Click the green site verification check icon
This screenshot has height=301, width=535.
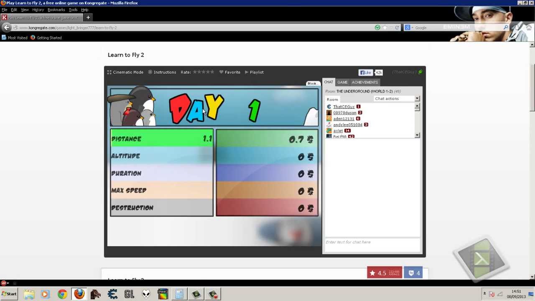(377, 28)
